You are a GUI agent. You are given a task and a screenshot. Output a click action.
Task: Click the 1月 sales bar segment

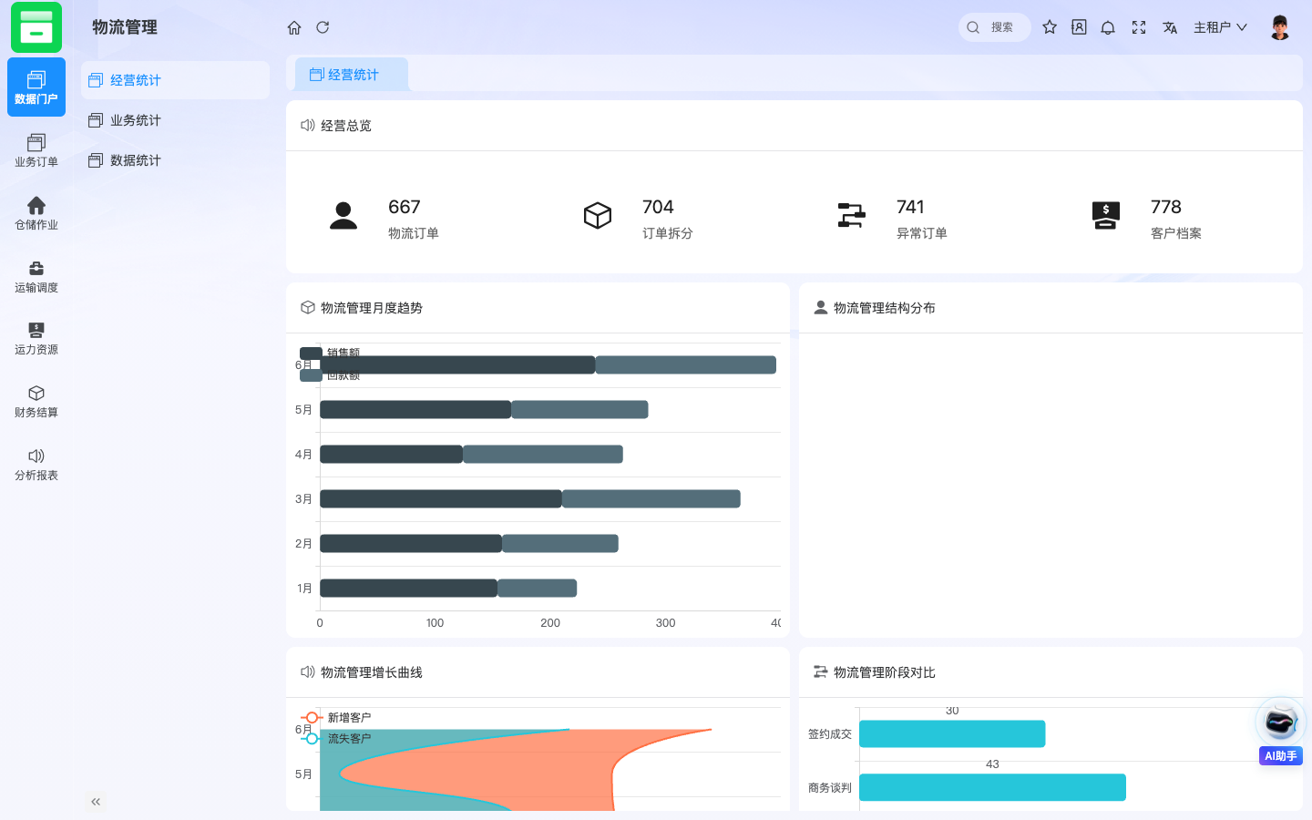(409, 588)
